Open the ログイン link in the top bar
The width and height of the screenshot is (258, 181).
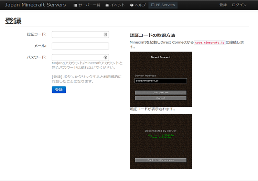[239, 5]
